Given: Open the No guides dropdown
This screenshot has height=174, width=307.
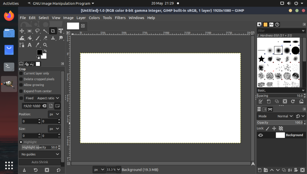Looking at the screenshot, I should (x=39, y=154).
